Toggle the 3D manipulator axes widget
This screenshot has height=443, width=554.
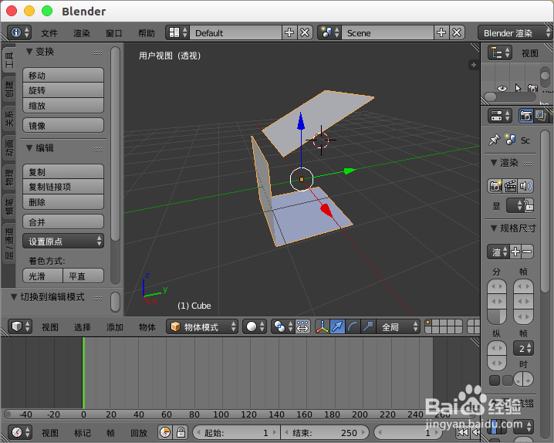pos(323,326)
